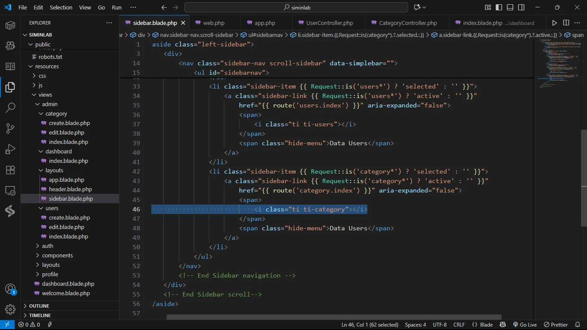Open the Extensions view
The height and width of the screenshot is (330, 587).
click(x=10, y=170)
